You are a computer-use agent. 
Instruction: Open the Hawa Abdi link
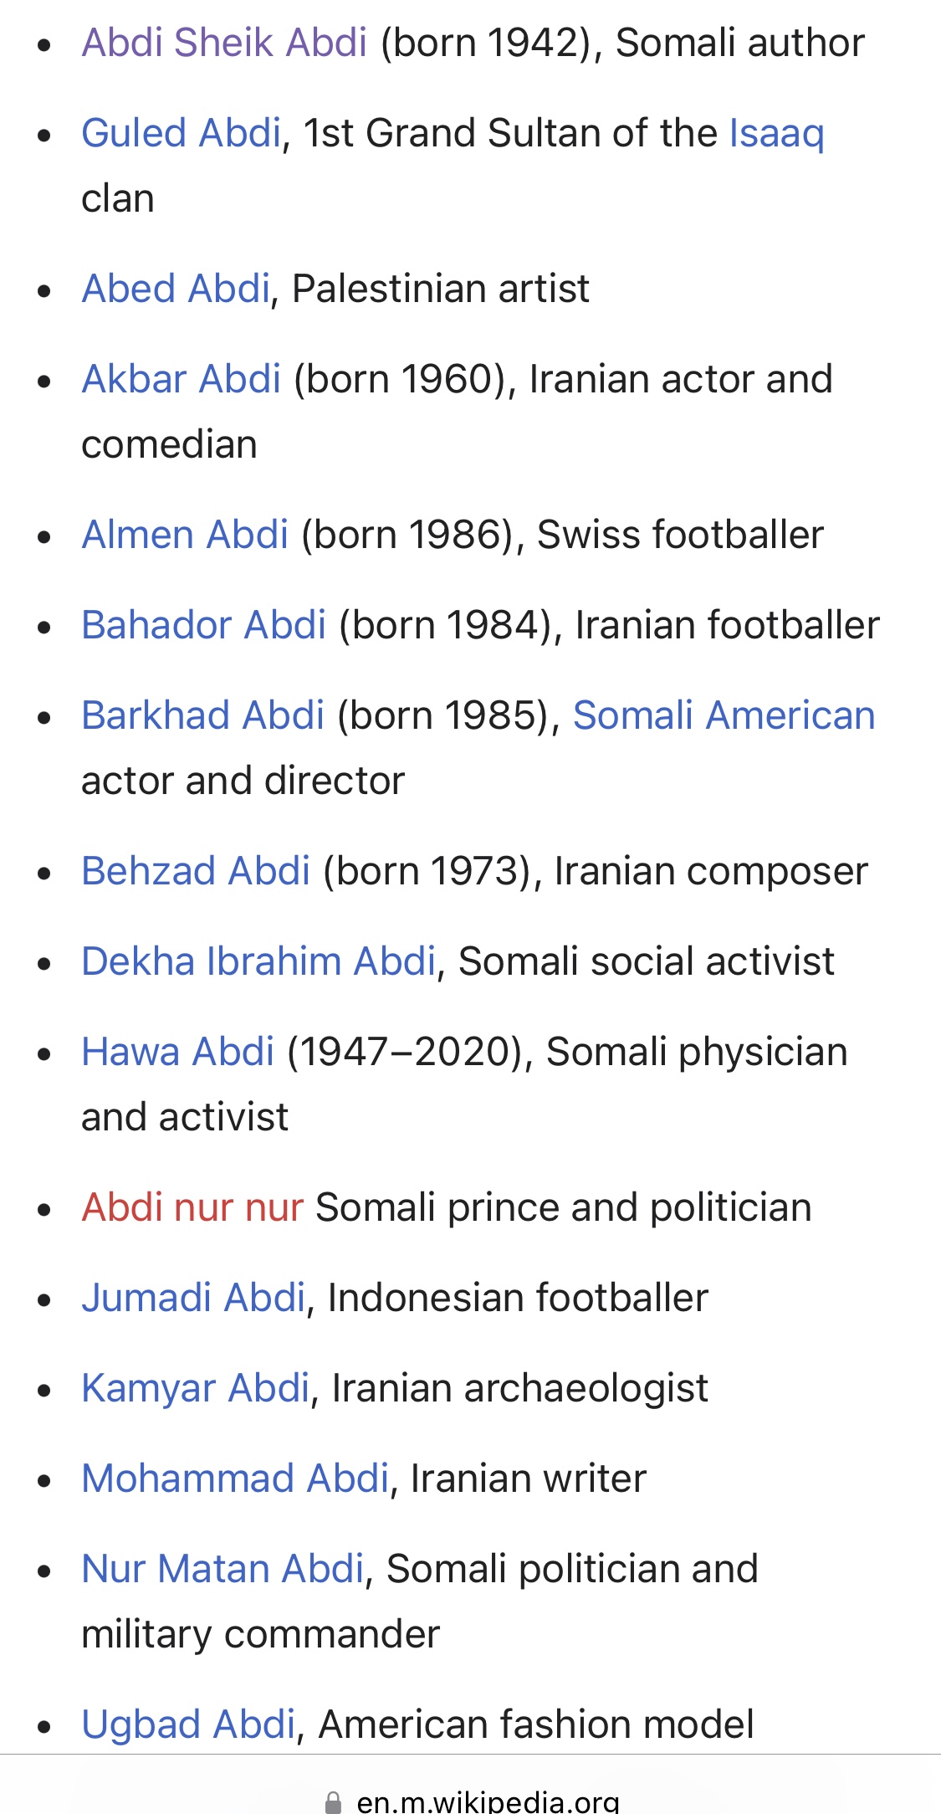[x=177, y=1052]
